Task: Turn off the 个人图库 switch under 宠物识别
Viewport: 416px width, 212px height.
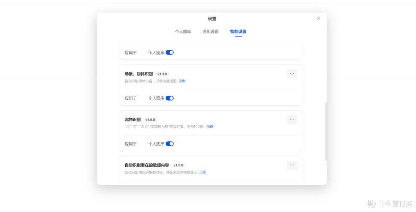Action: pos(169,144)
